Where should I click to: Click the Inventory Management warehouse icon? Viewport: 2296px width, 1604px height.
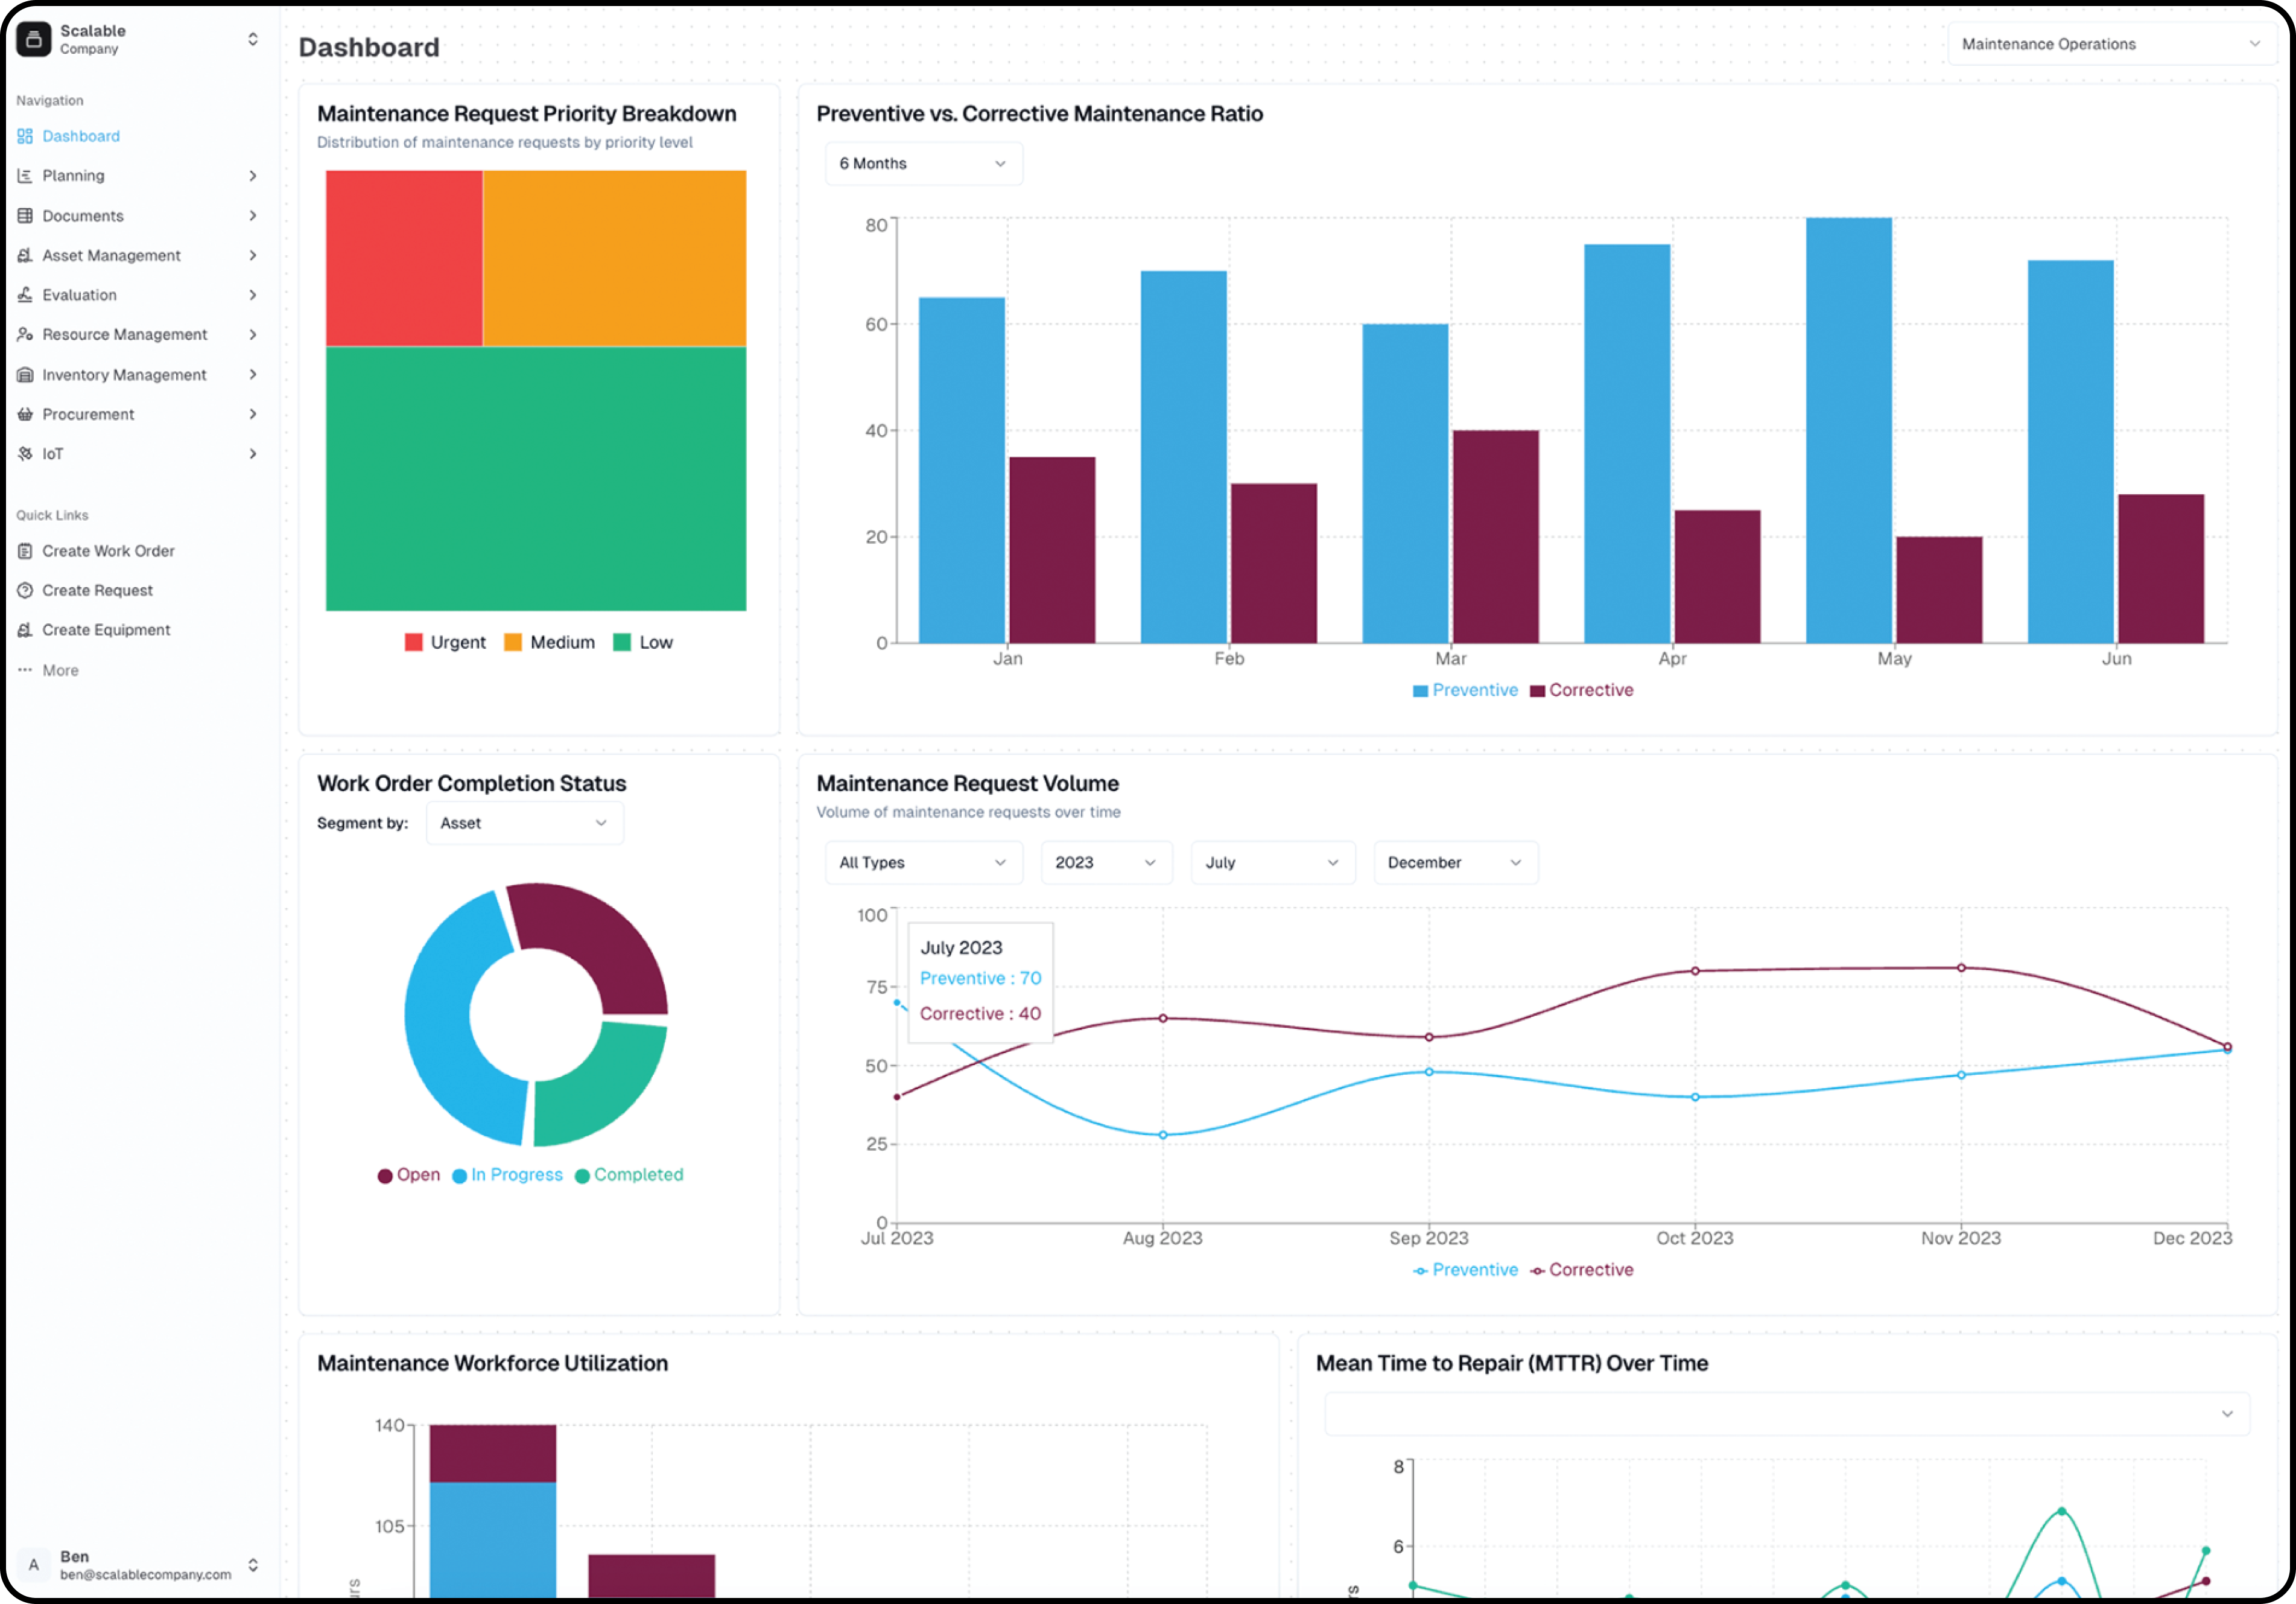click(x=25, y=375)
